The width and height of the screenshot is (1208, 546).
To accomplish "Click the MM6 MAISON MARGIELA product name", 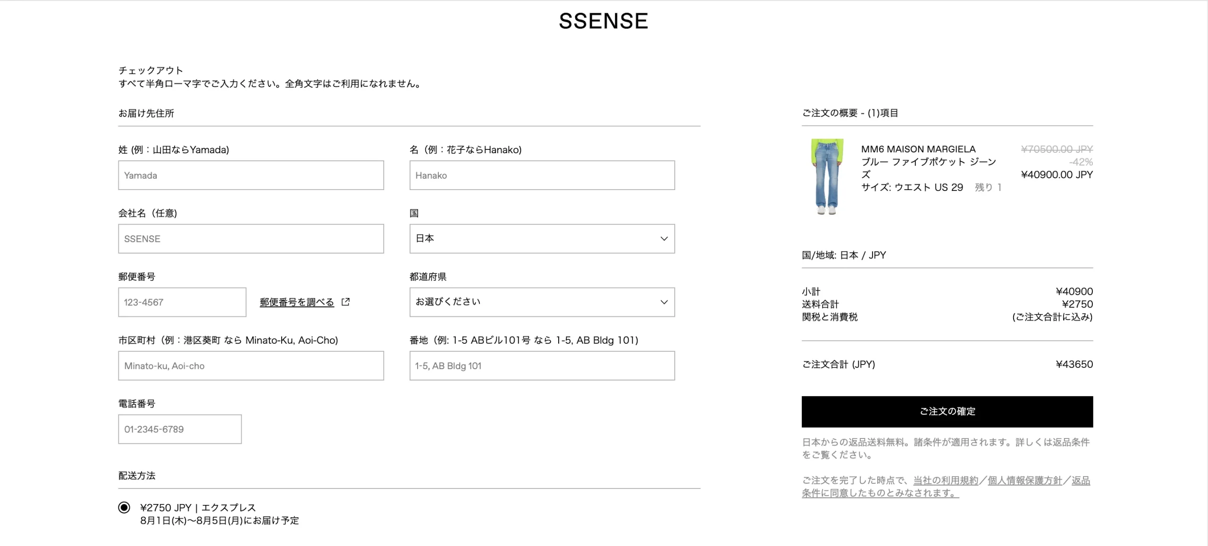I will coord(918,149).
